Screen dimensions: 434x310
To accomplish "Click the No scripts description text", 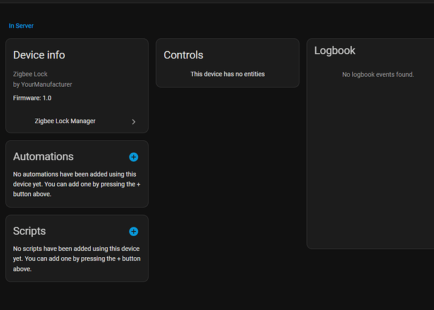I will point(76,258).
